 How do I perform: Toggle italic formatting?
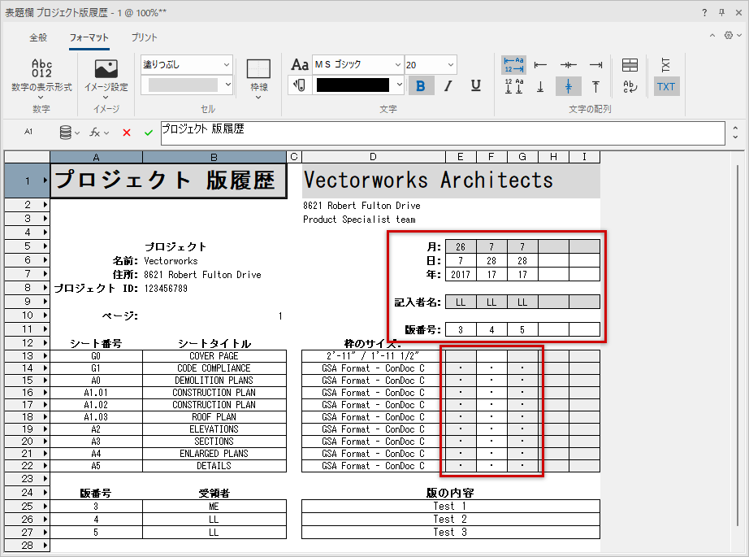click(x=448, y=86)
